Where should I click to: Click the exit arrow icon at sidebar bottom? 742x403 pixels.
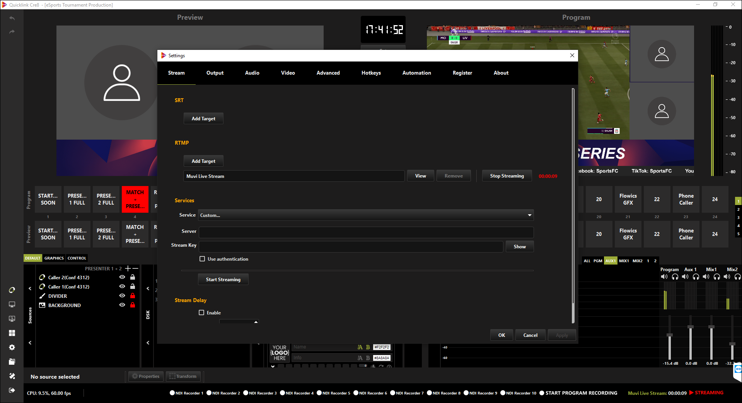pyautogui.click(x=12, y=390)
